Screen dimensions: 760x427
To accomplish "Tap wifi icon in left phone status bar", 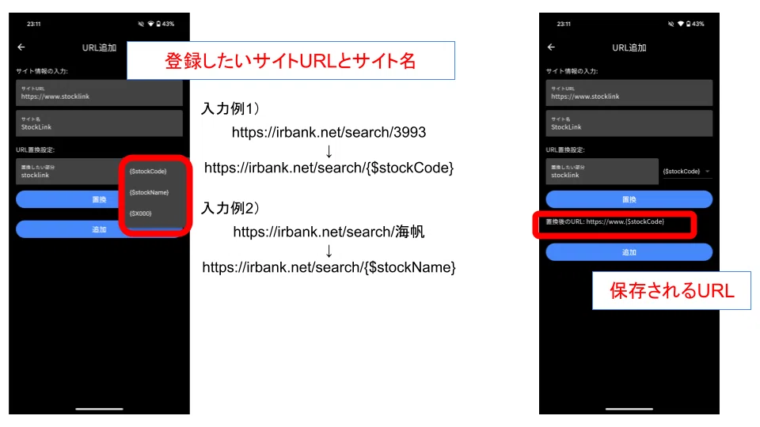I will (150, 24).
